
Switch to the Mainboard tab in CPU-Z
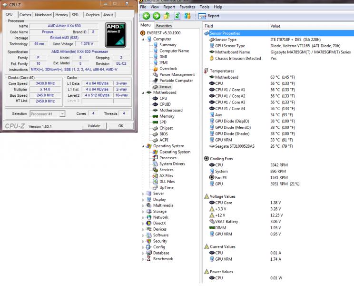[43, 15]
